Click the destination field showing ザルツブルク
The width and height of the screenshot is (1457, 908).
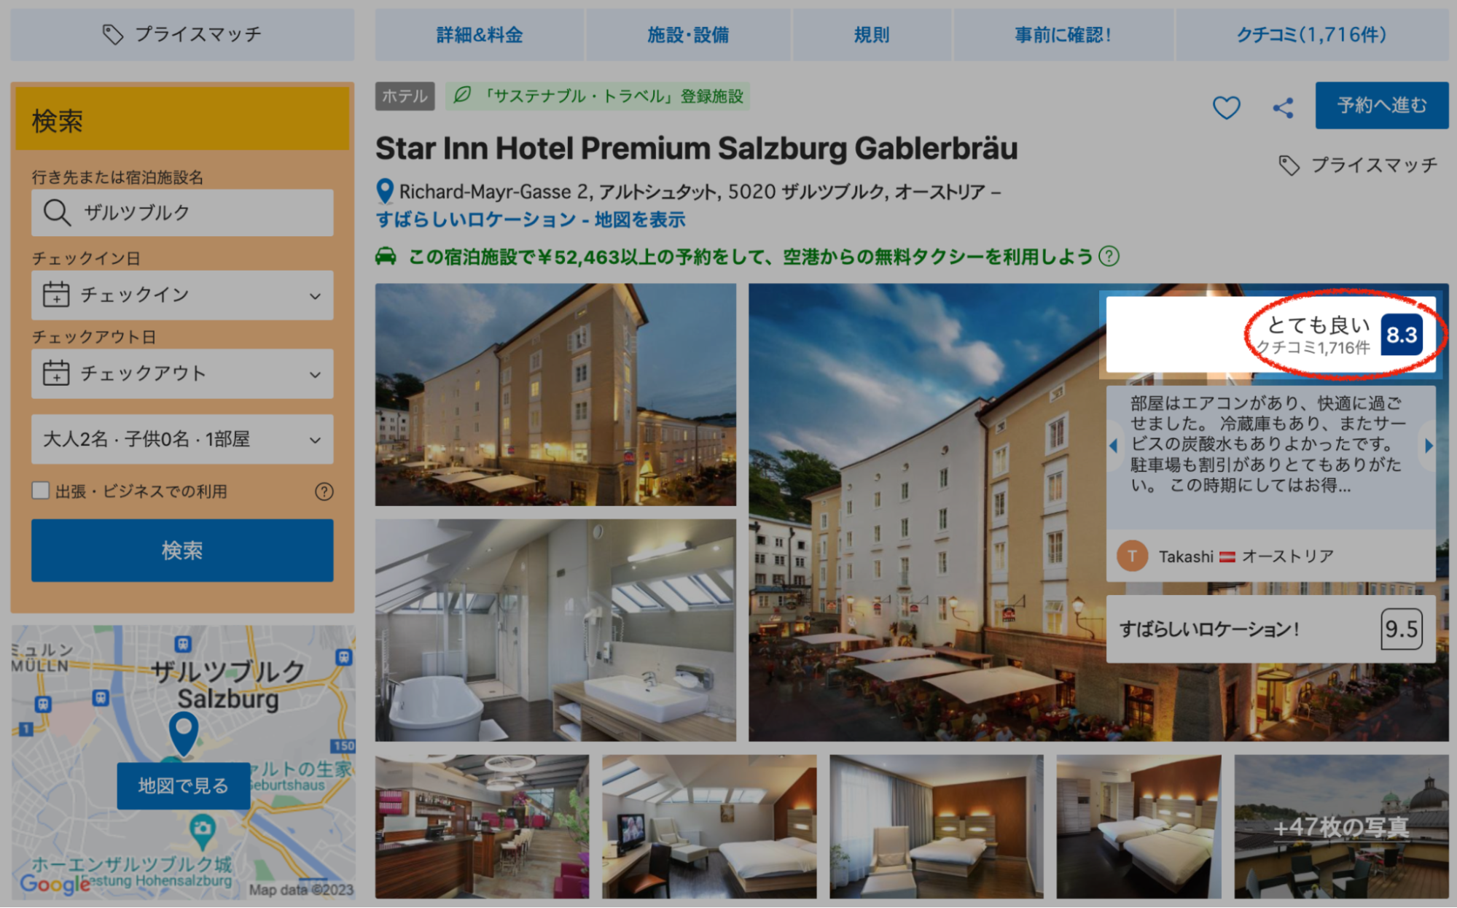(182, 213)
